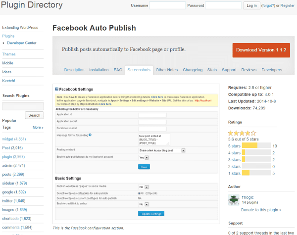Click the Download Version 1.1.2 button

point(261,50)
